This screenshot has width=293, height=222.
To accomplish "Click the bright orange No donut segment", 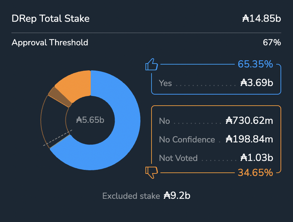I will (x=74, y=84).
